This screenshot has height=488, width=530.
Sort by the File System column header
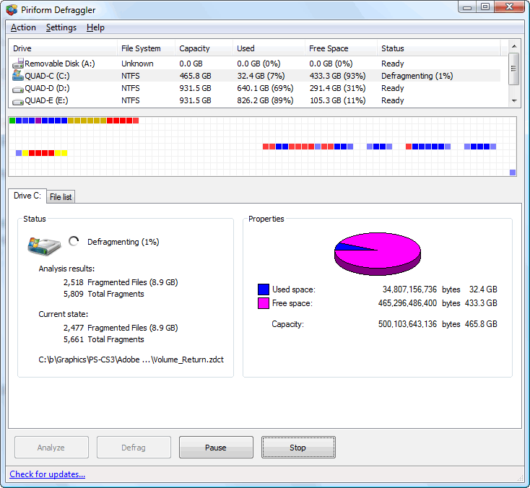pyautogui.click(x=146, y=48)
